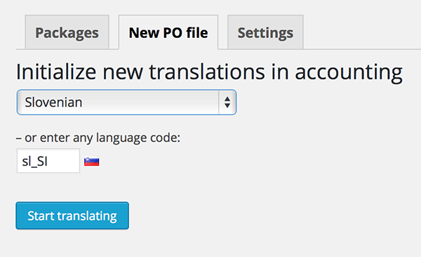Click the Start translating button
Viewport: 421px width, 257px height.
(72, 216)
